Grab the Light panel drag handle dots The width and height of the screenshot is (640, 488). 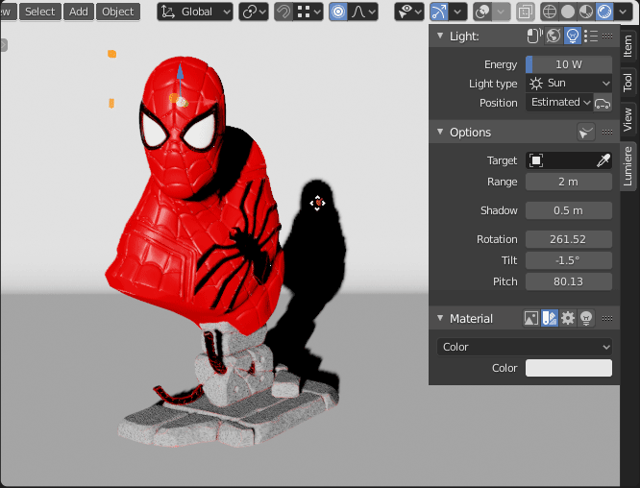(x=607, y=36)
